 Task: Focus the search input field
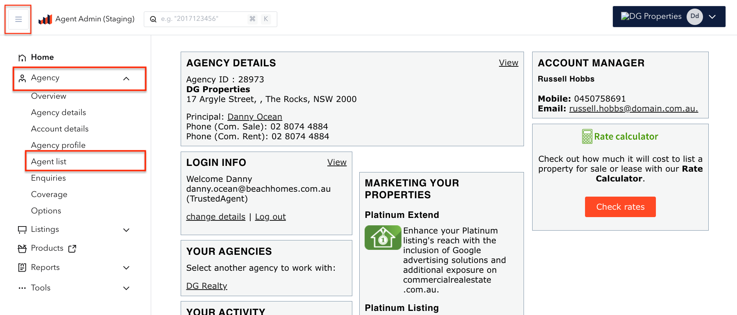[x=203, y=19]
